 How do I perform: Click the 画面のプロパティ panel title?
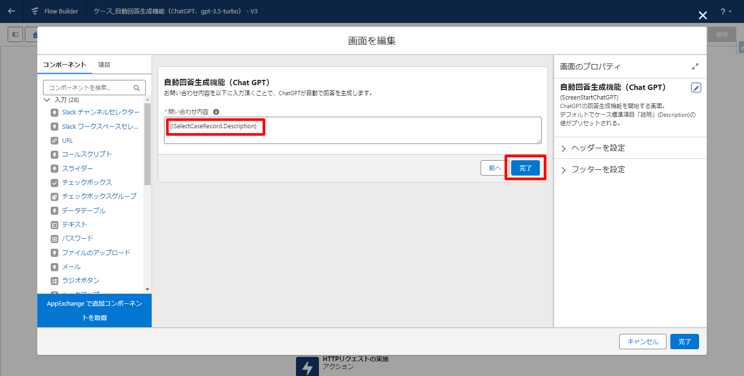click(x=590, y=66)
